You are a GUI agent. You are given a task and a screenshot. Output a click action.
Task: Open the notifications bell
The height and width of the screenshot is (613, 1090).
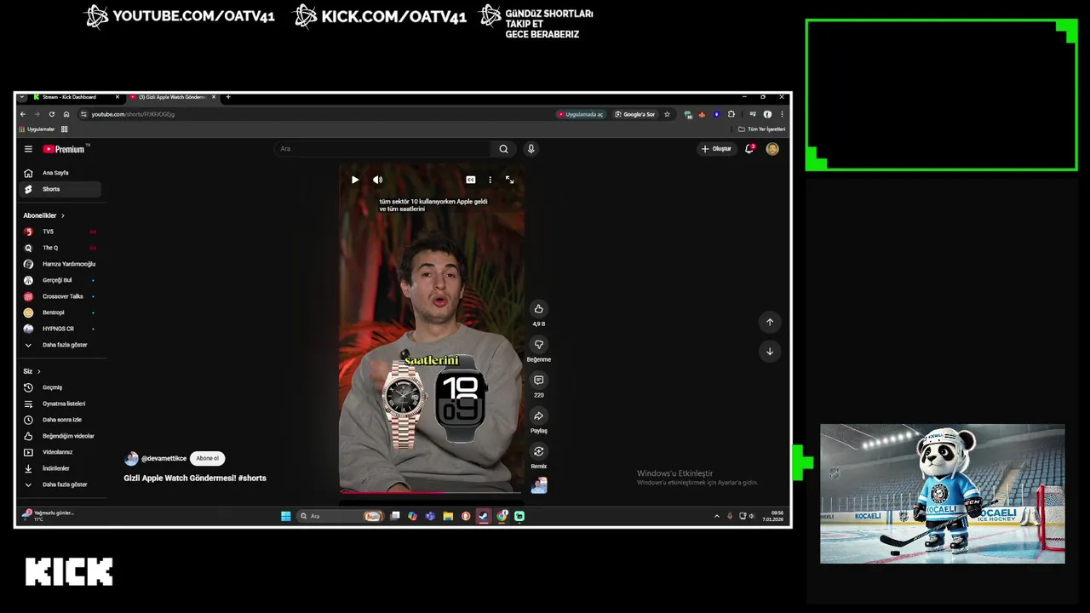pos(749,149)
